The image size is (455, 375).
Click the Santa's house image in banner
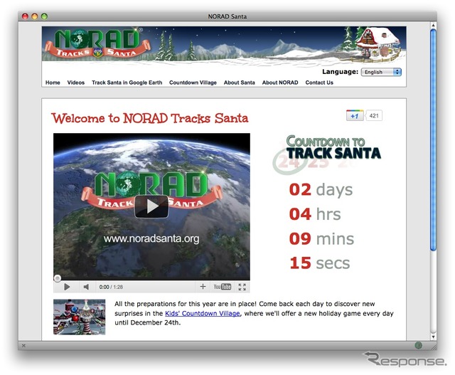[x=378, y=43]
